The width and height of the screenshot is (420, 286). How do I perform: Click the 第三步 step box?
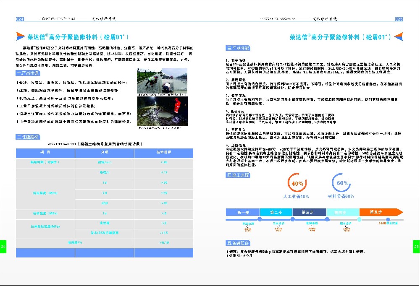tap(310, 212)
